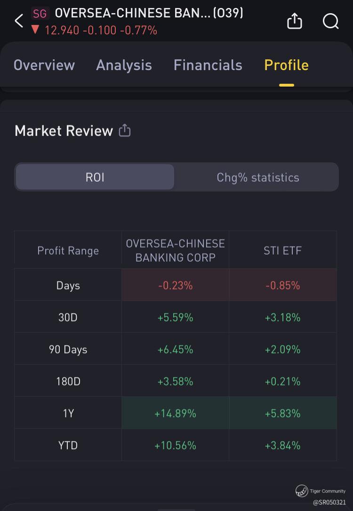Tap the Tiger Community logo
Viewport: 353px width, 511px height.
302,491
